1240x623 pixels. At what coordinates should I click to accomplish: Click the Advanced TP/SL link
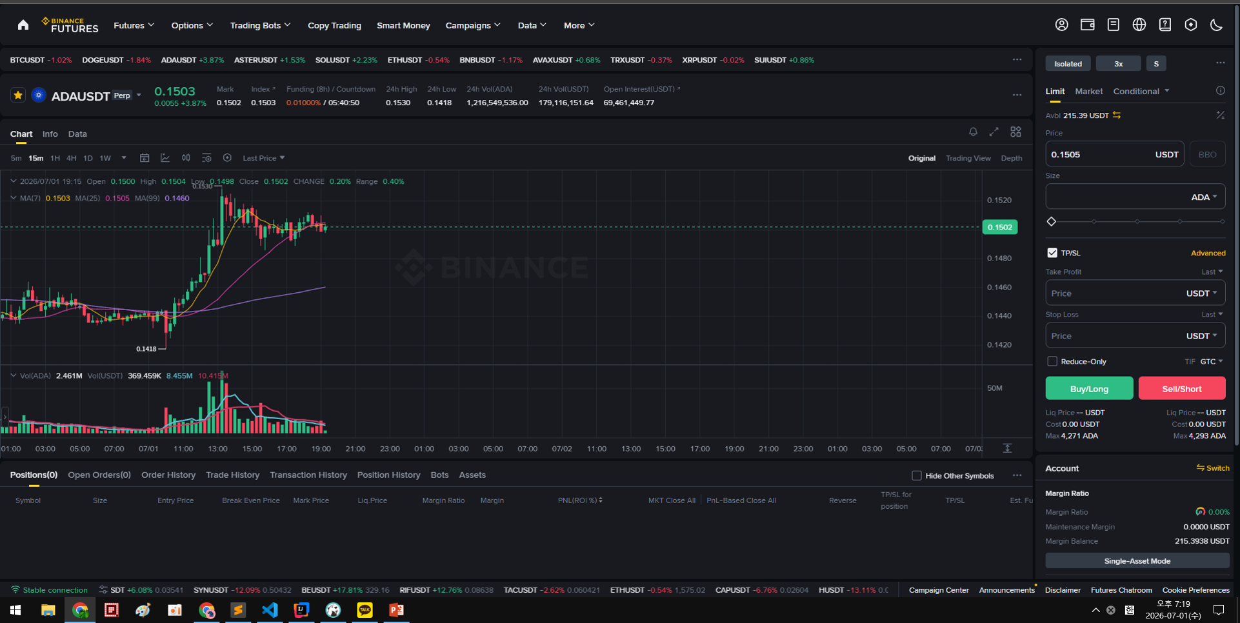coord(1208,253)
